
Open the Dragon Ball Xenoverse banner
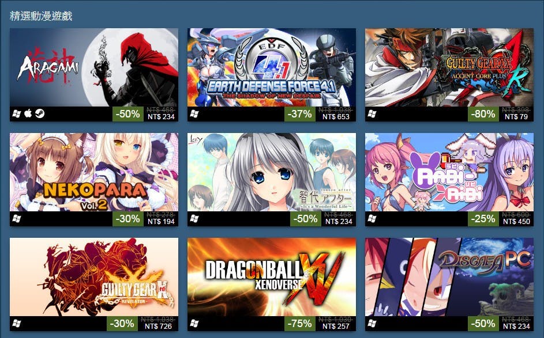coord(272,277)
